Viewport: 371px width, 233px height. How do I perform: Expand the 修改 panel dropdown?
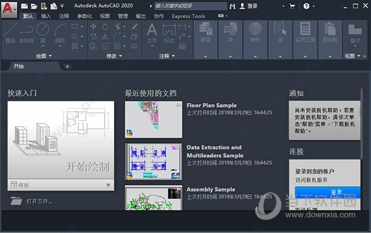114,56
